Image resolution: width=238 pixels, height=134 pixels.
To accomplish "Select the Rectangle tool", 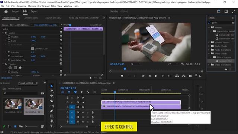I will coord(52,116).
